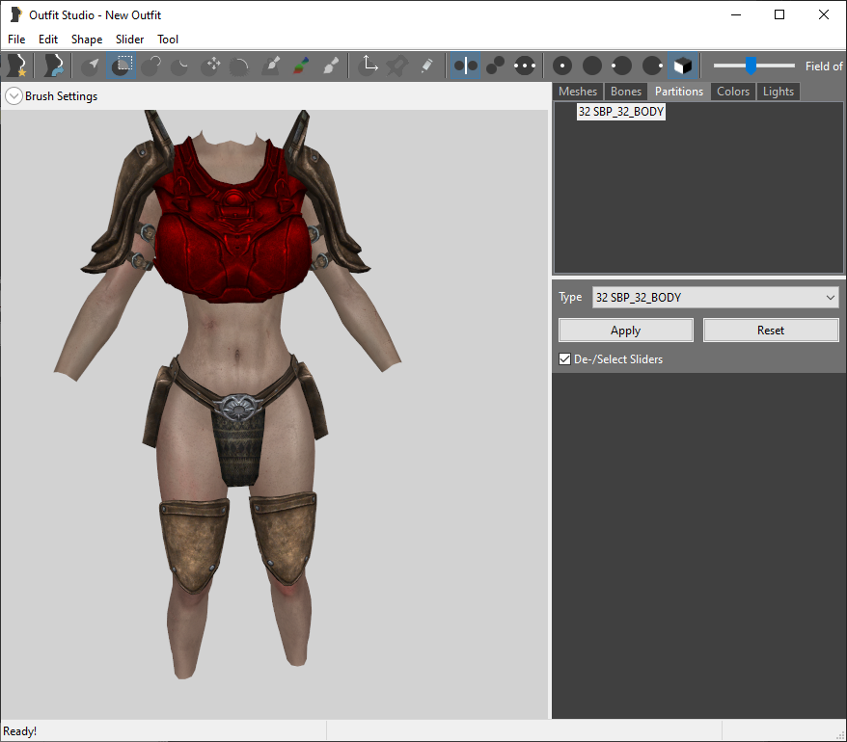The image size is (847, 742).
Task: Activate the Transform tool icon
Action: pyautogui.click(x=369, y=66)
